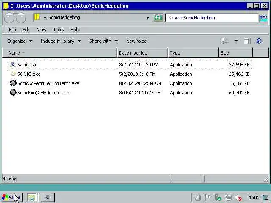
Task: Sort by the Size column header
Action: (236, 53)
